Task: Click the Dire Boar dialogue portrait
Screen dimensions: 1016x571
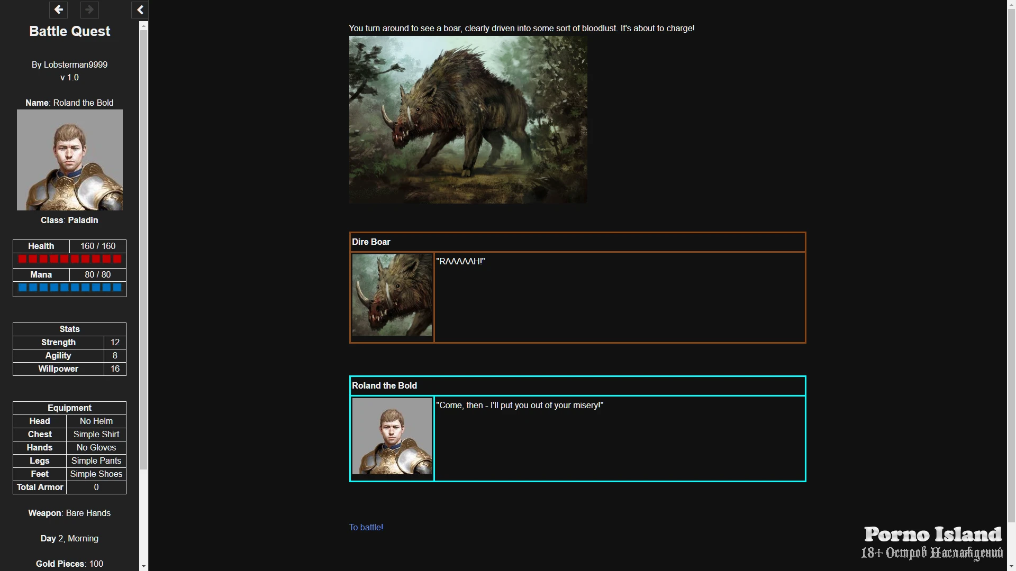Action: pyautogui.click(x=392, y=295)
